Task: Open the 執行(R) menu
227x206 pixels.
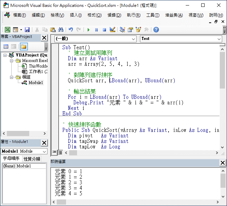Action: tap(134, 15)
